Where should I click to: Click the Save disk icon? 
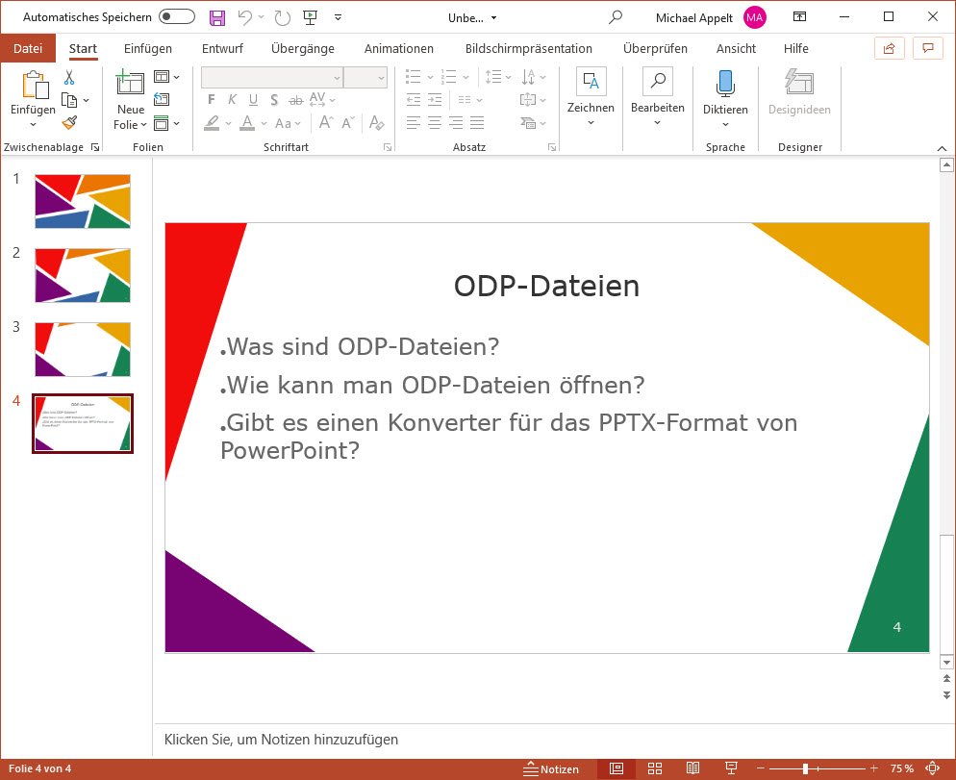click(x=216, y=17)
